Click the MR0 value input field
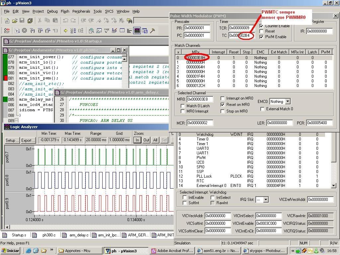 click(200, 99)
